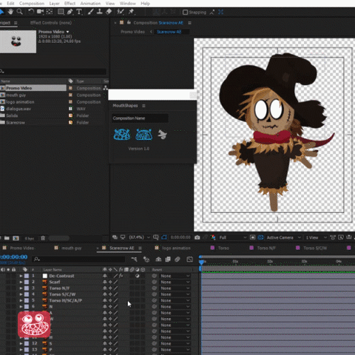Click the motion blur icon in timeline
This screenshot has height=355, width=355.
177,259
